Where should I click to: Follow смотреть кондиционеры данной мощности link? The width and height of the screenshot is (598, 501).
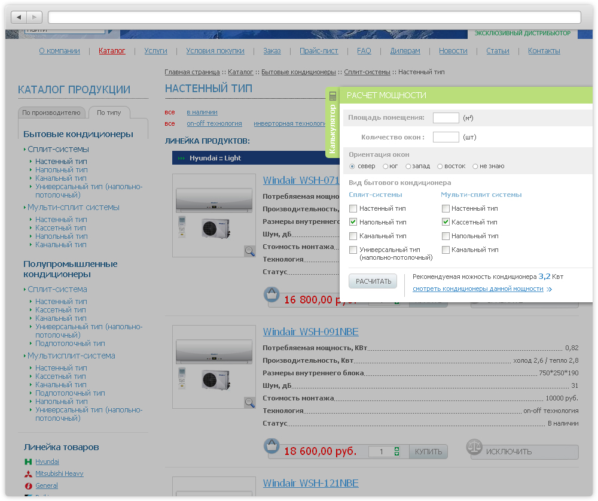point(478,289)
